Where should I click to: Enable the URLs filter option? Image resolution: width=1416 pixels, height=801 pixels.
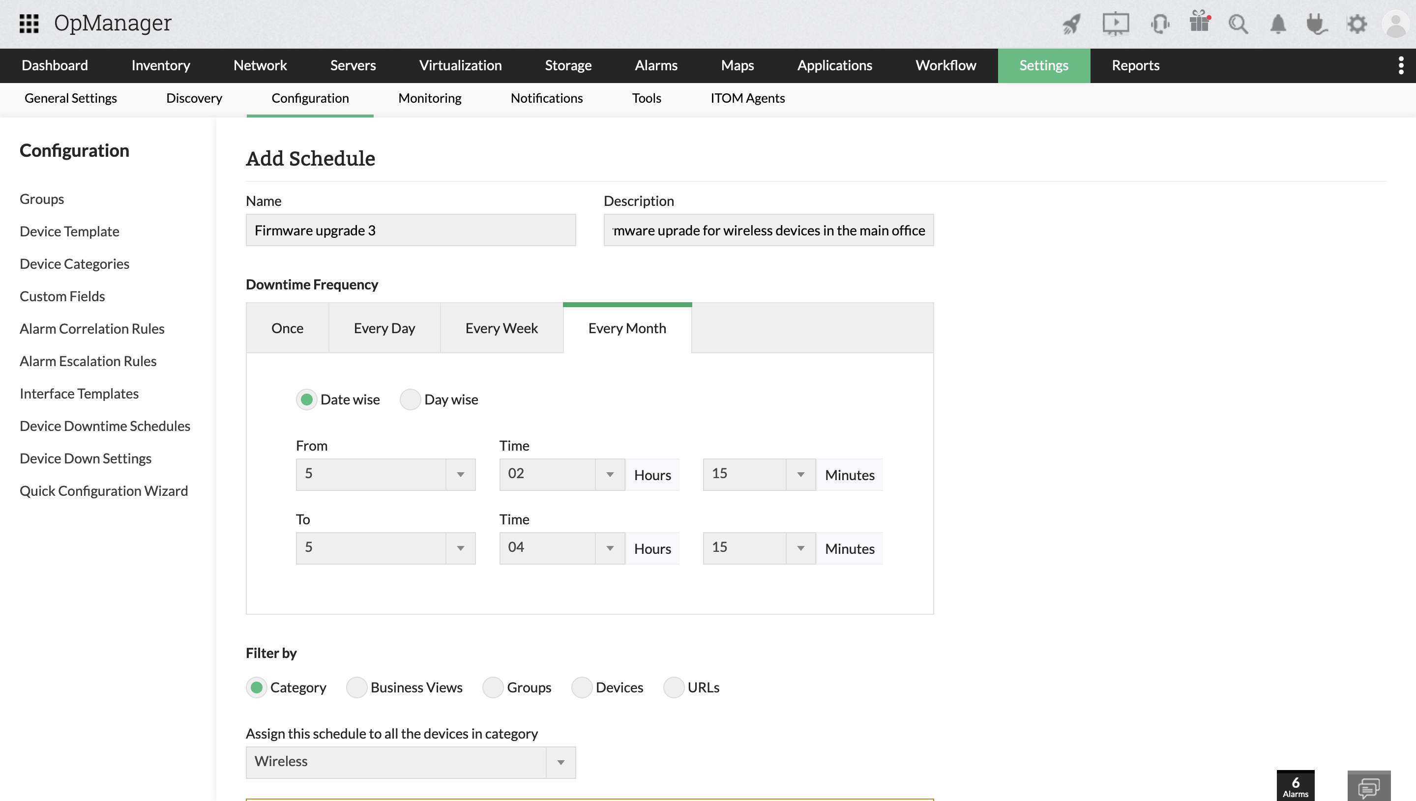click(674, 687)
